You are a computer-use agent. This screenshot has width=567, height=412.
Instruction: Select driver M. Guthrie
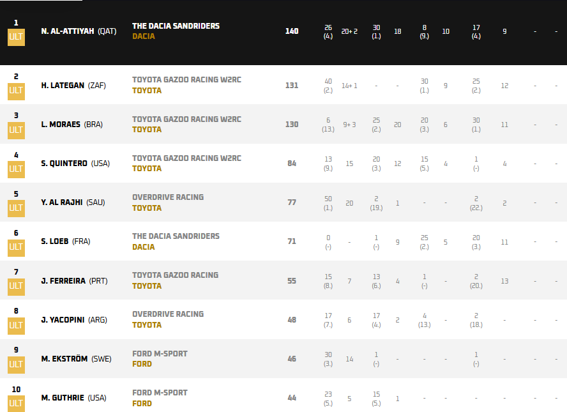click(63, 398)
